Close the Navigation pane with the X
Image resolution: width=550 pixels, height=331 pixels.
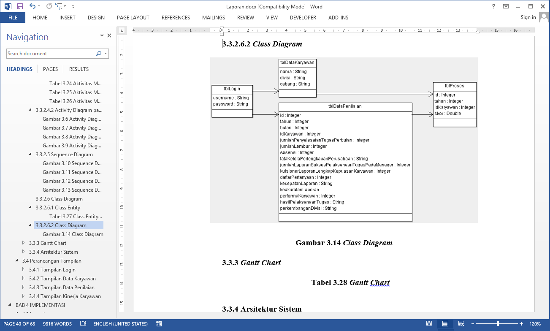(x=109, y=36)
